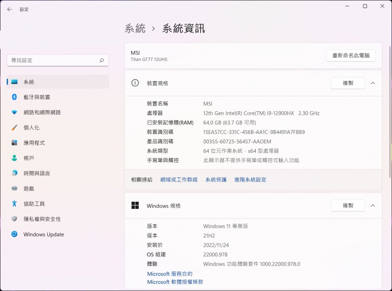The height and width of the screenshot is (291, 392).
Task: Click the globe clock icon for 時間與語言
Action: [x=14, y=173]
